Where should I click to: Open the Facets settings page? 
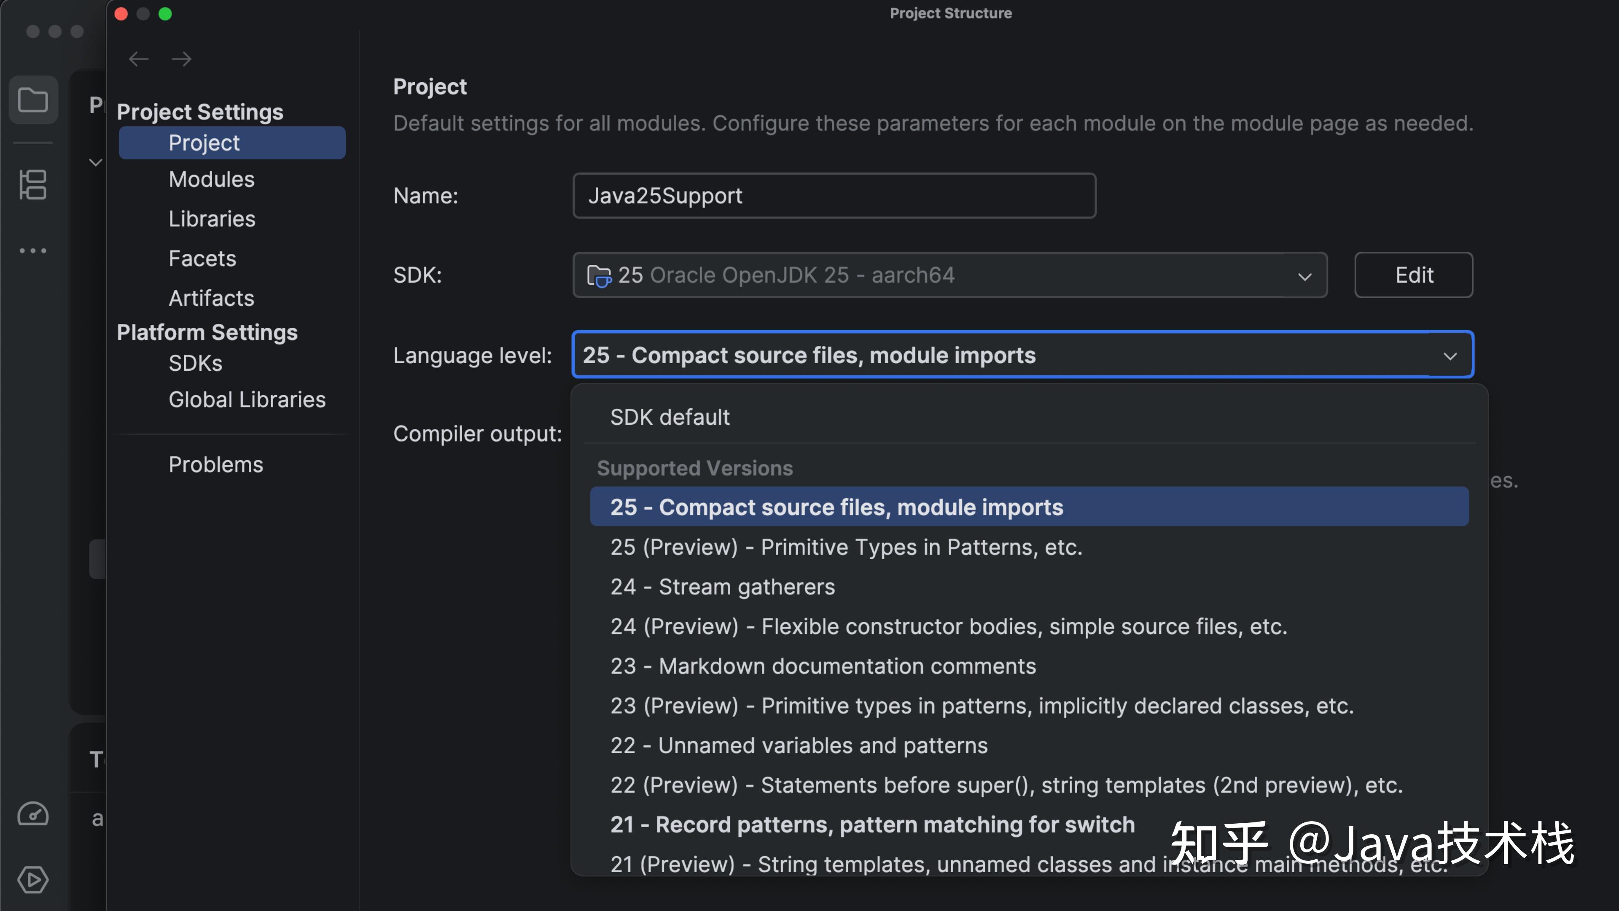(x=202, y=259)
